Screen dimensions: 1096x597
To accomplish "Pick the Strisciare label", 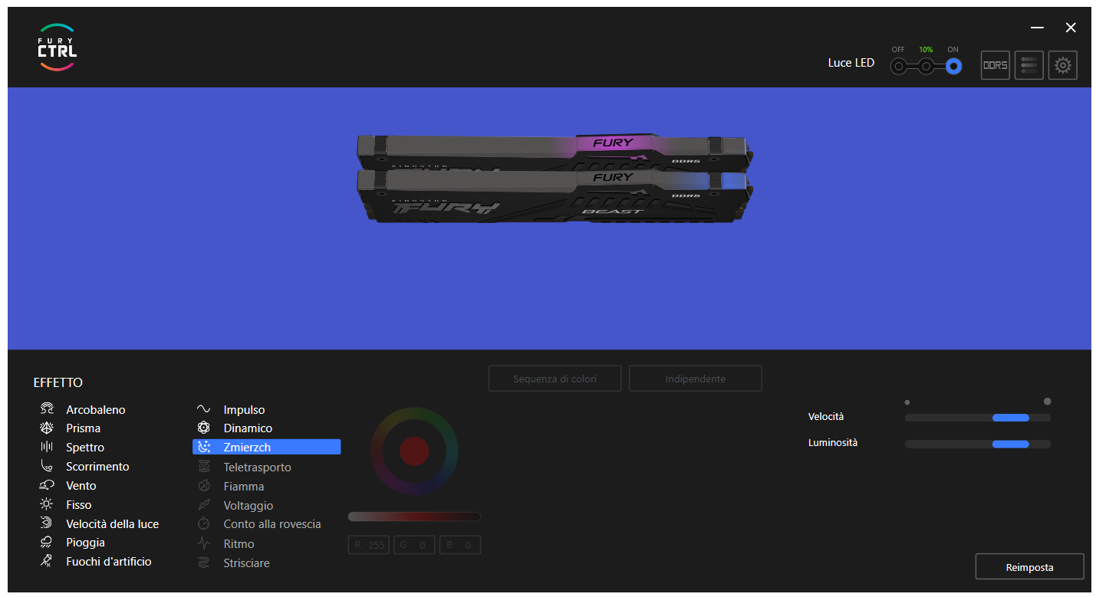I will (x=247, y=563).
